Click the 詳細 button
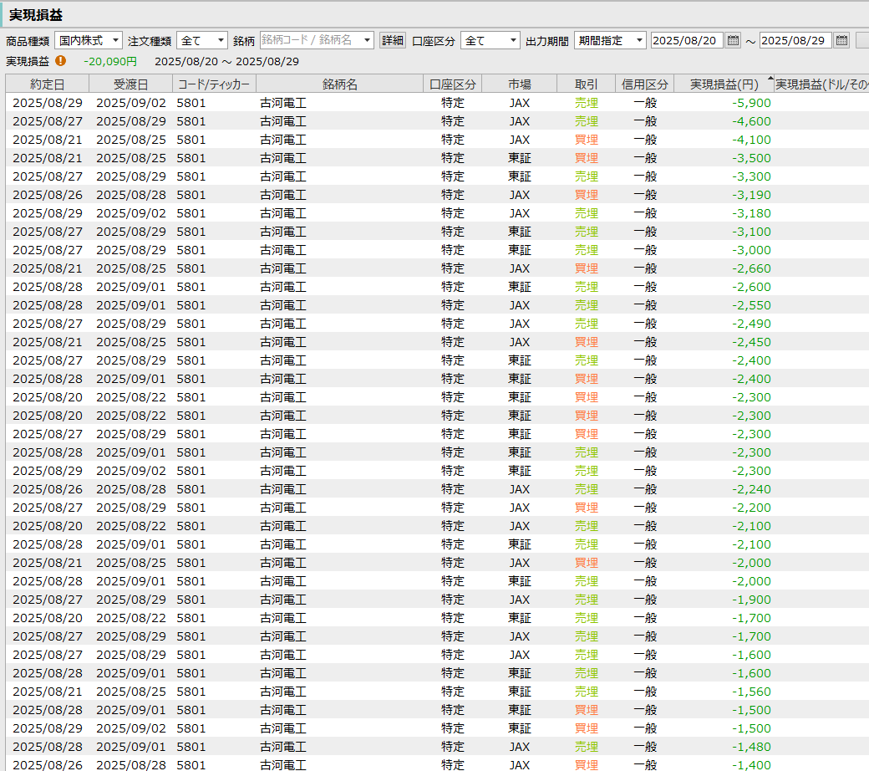Image resolution: width=869 pixels, height=771 pixels. [393, 40]
